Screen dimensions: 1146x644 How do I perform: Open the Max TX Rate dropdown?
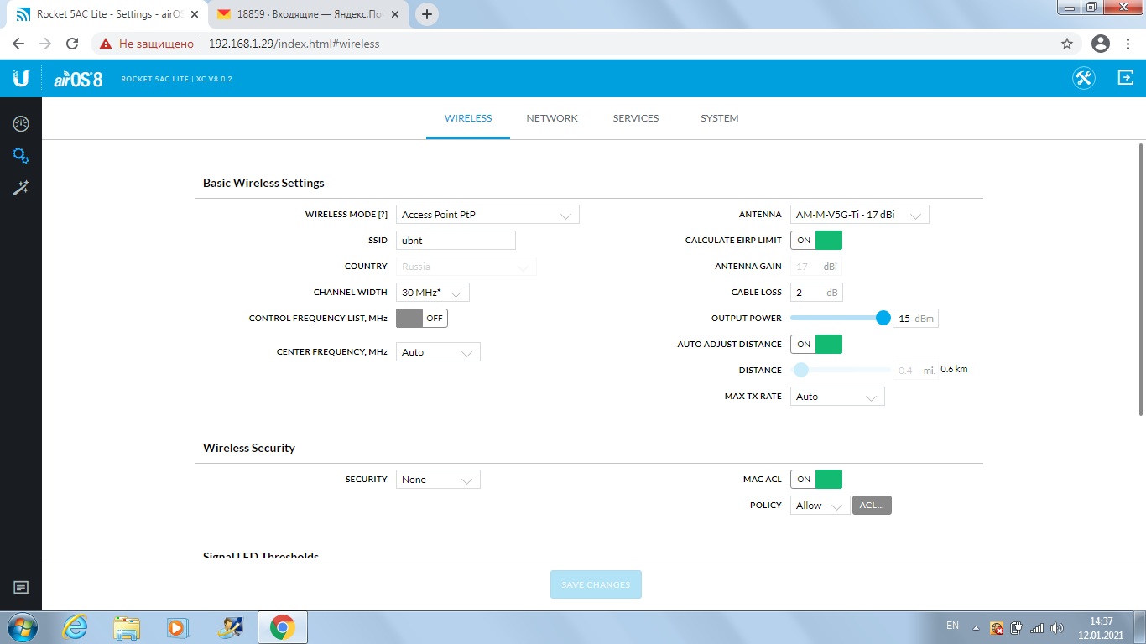tap(837, 397)
